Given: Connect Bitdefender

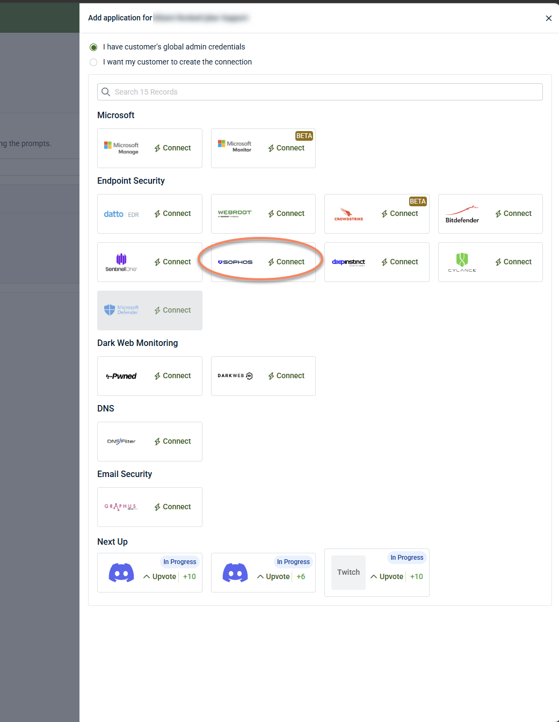Looking at the screenshot, I should [x=513, y=214].
